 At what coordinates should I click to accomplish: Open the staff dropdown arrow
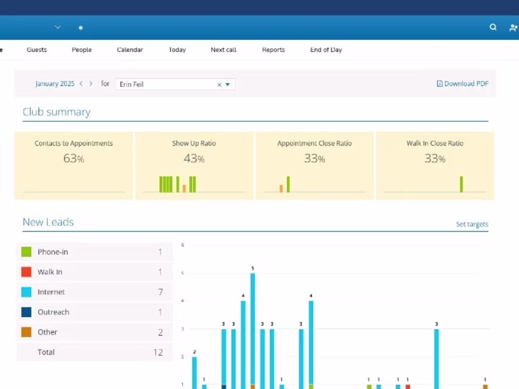tap(228, 85)
